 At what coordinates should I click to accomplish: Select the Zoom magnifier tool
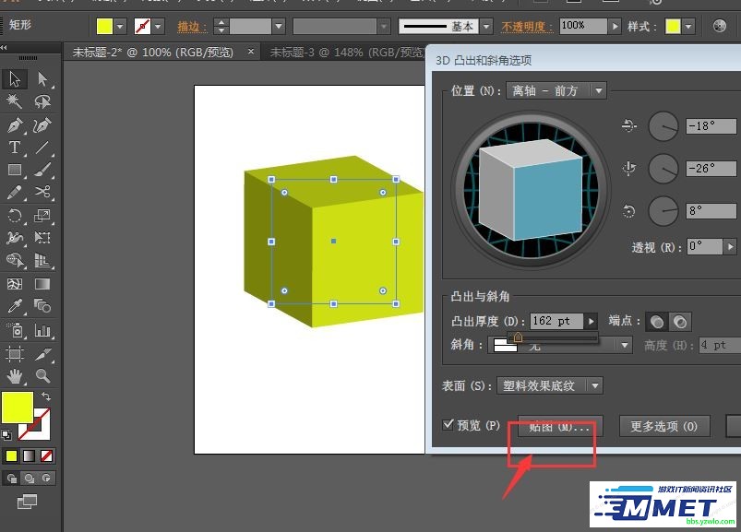click(42, 375)
